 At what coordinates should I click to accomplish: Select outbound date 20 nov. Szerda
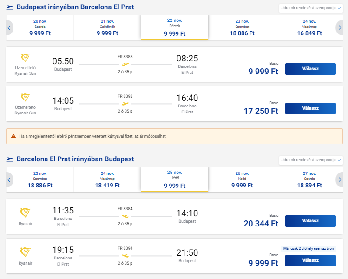(40, 28)
